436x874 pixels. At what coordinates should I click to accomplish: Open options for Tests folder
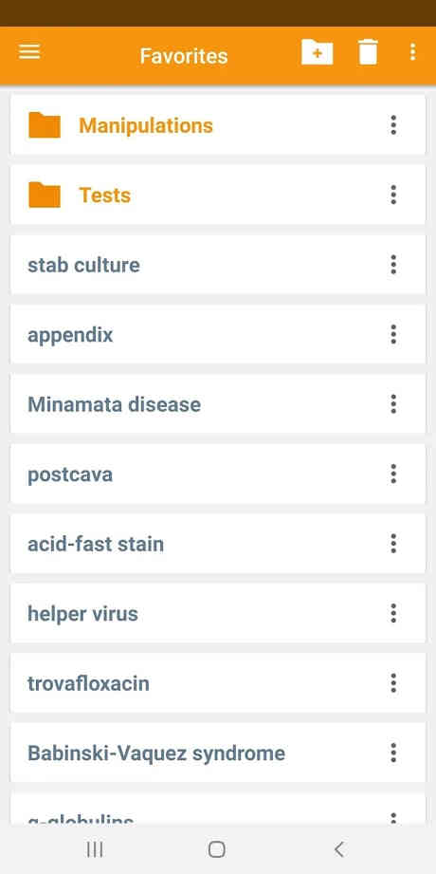pos(393,195)
